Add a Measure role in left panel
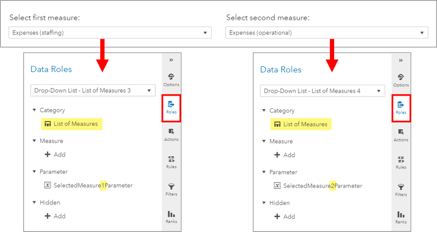Image resolution: width=437 pixels, height=232 pixels. (55, 154)
